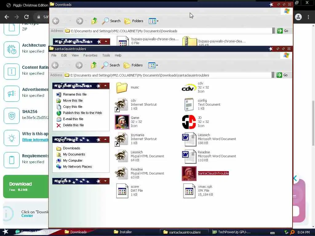The height and width of the screenshot is (236, 315).
Task: Switch to Installer taskbar button
Action: [123, 232]
